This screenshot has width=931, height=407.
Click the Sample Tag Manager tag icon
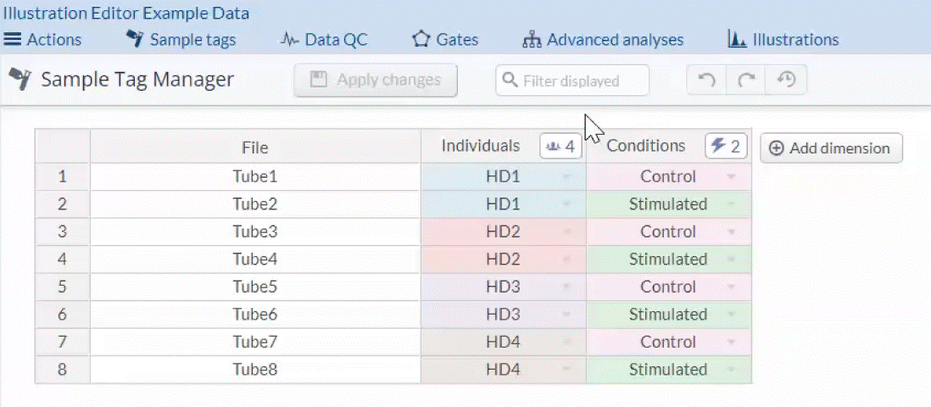(20, 80)
